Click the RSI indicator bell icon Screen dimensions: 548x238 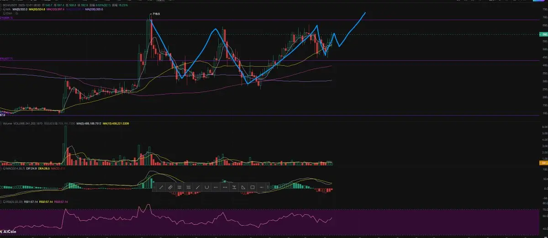5,201
